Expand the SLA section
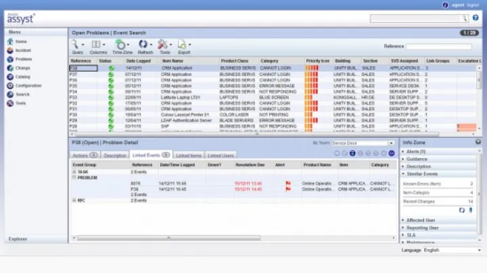 click(x=403, y=235)
